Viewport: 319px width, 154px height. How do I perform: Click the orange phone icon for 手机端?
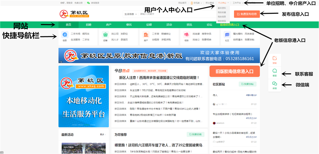(192, 3)
